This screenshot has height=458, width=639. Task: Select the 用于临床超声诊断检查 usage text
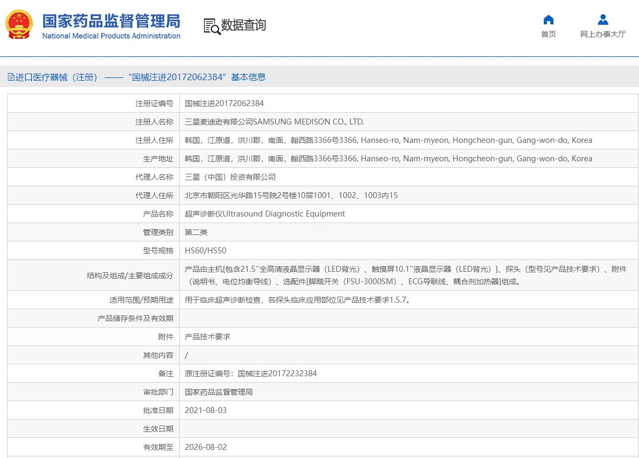(298, 300)
